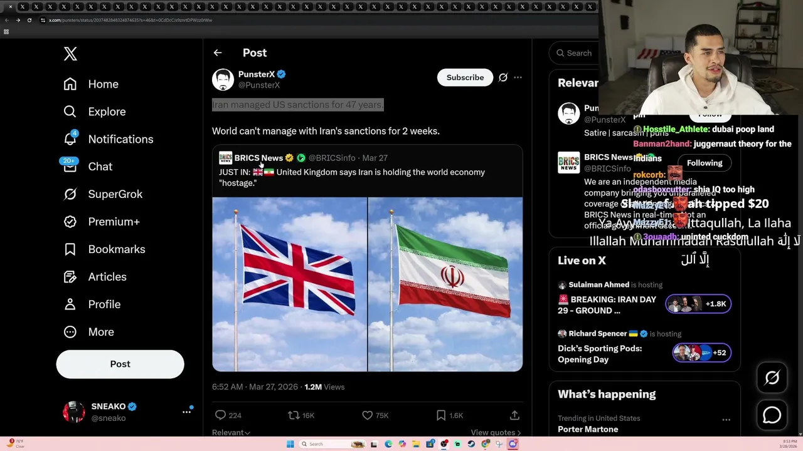Screen dimensions: 803x451
Task: Open floating messages chat bubble button
Action: tap(772, 415)
